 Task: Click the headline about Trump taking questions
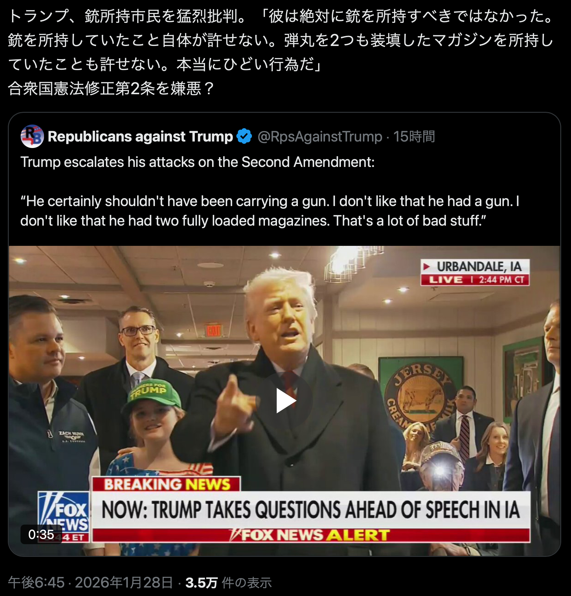point(311,510)
